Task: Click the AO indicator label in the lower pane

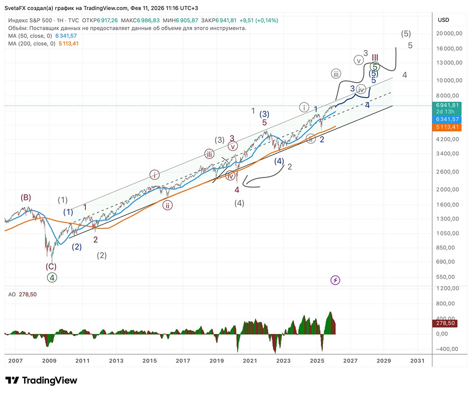Action: pyautogui.click(x=12, y=294)
